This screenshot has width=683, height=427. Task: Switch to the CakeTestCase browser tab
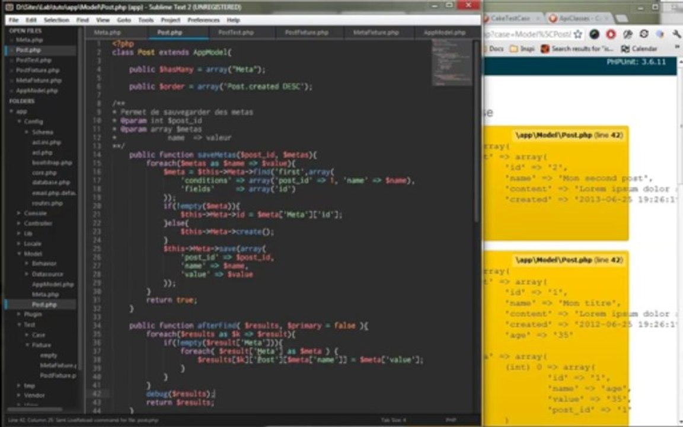click(510, 18)
